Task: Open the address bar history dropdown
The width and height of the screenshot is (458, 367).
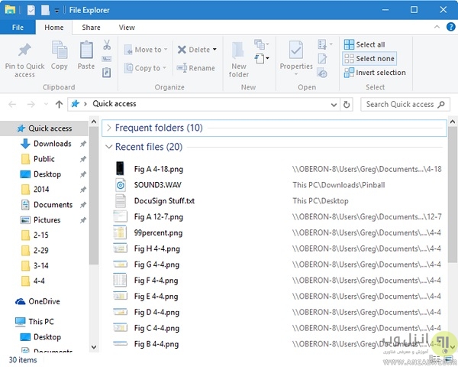Action: coord(334,105)
